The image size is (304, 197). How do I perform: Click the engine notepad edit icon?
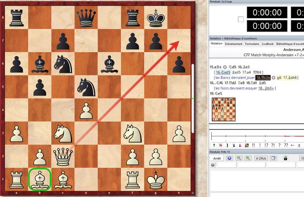274,158
